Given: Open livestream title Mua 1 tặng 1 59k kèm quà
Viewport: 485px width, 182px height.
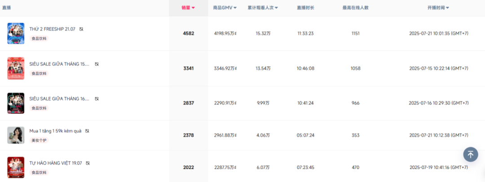Looking at the screenshot, I should [55, 131].
